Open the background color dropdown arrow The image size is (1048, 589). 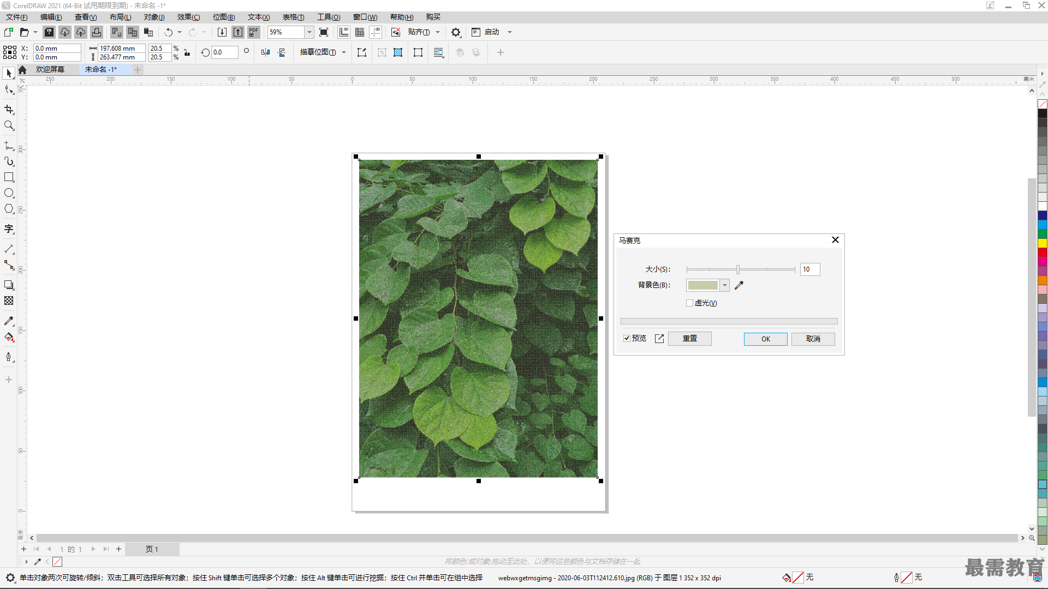coord(724,285)
